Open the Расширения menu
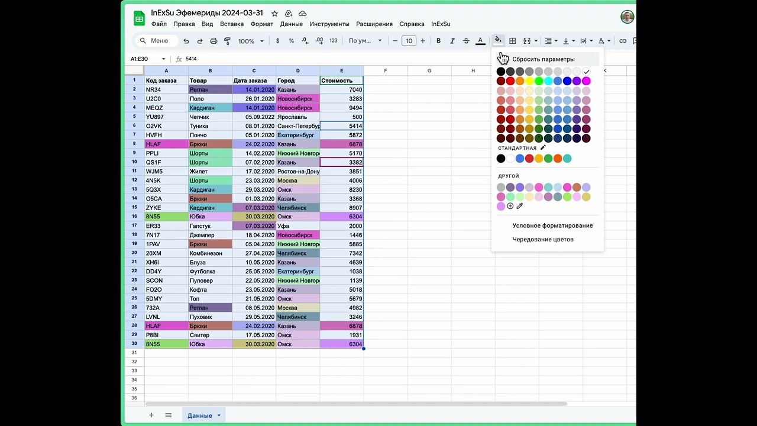 [374, 24]
